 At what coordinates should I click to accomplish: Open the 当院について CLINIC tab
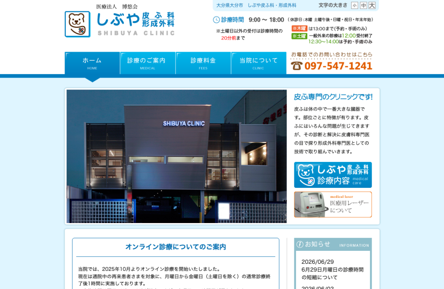click(258, 63)
